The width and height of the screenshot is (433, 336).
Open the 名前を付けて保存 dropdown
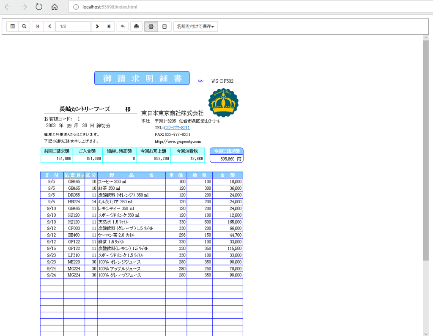tap(195, 27)
